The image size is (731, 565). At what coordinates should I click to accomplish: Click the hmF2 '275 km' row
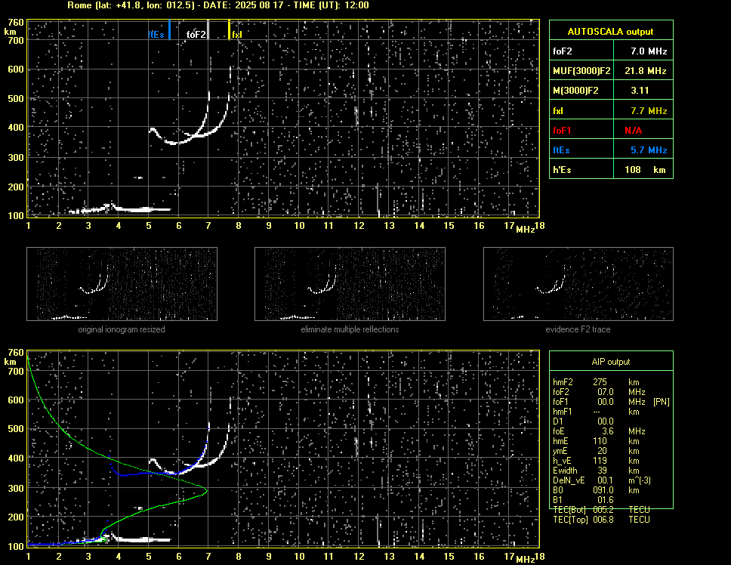point(597,381)
